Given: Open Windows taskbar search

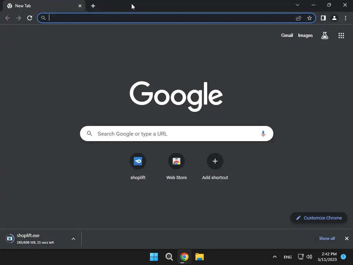Looking at the screenshot, I should [169, 257].
